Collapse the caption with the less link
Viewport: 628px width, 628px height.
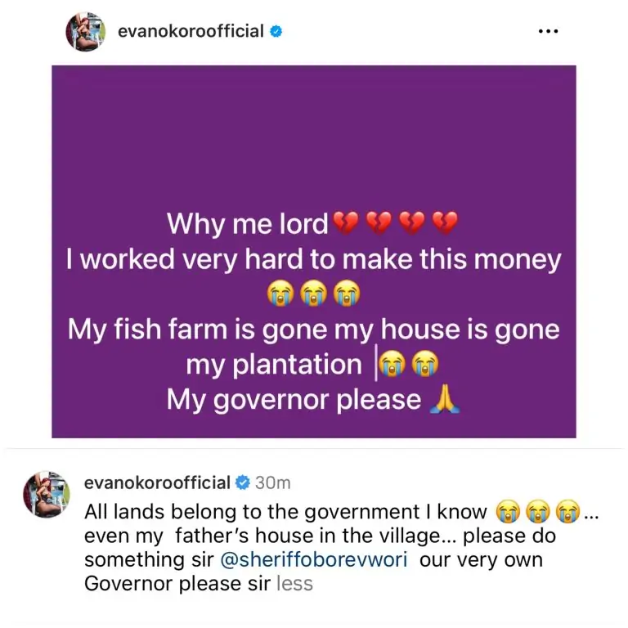(294, 584)
